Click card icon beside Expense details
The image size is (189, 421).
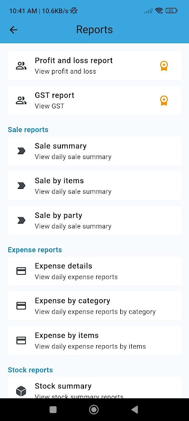(21, 271)
